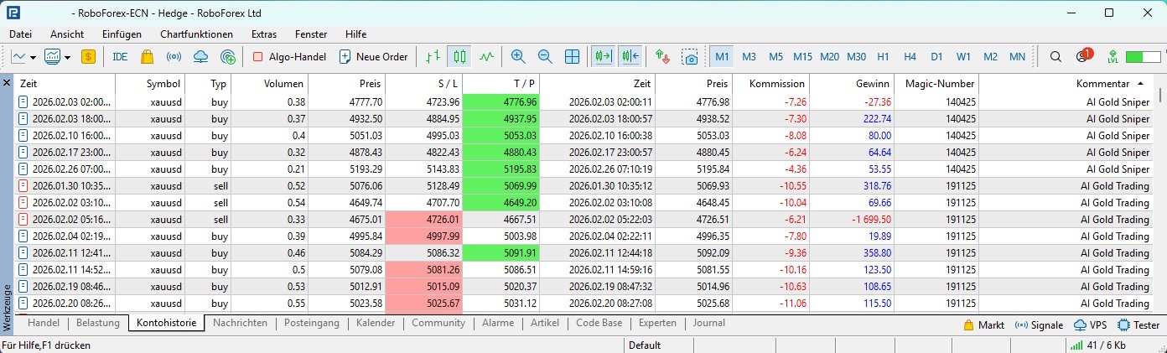Open Tester shortcut in bottom bar

click(1138, 324)
